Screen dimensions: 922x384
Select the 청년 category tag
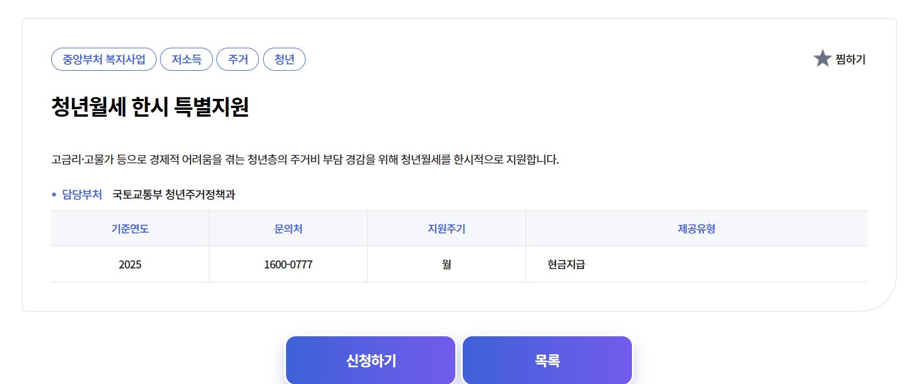click(x=284, y=59)
